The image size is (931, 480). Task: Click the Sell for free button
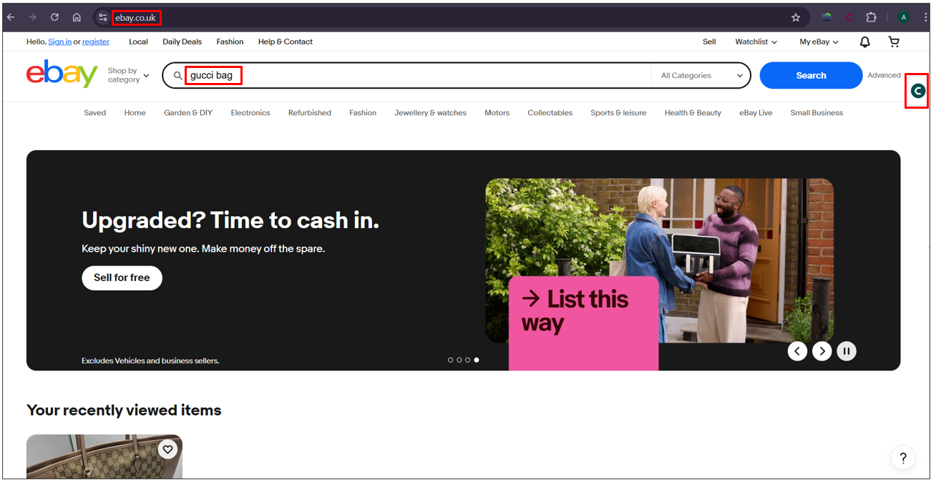122,278
